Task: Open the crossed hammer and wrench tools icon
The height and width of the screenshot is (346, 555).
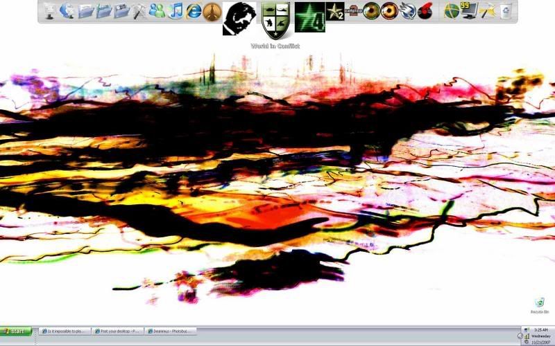Action: coord(140,11)
